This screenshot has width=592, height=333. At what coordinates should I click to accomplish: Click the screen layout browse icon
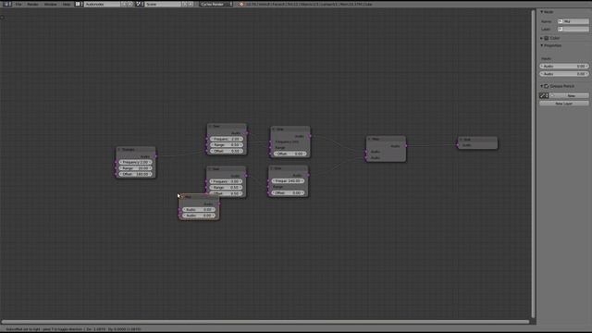79,4
